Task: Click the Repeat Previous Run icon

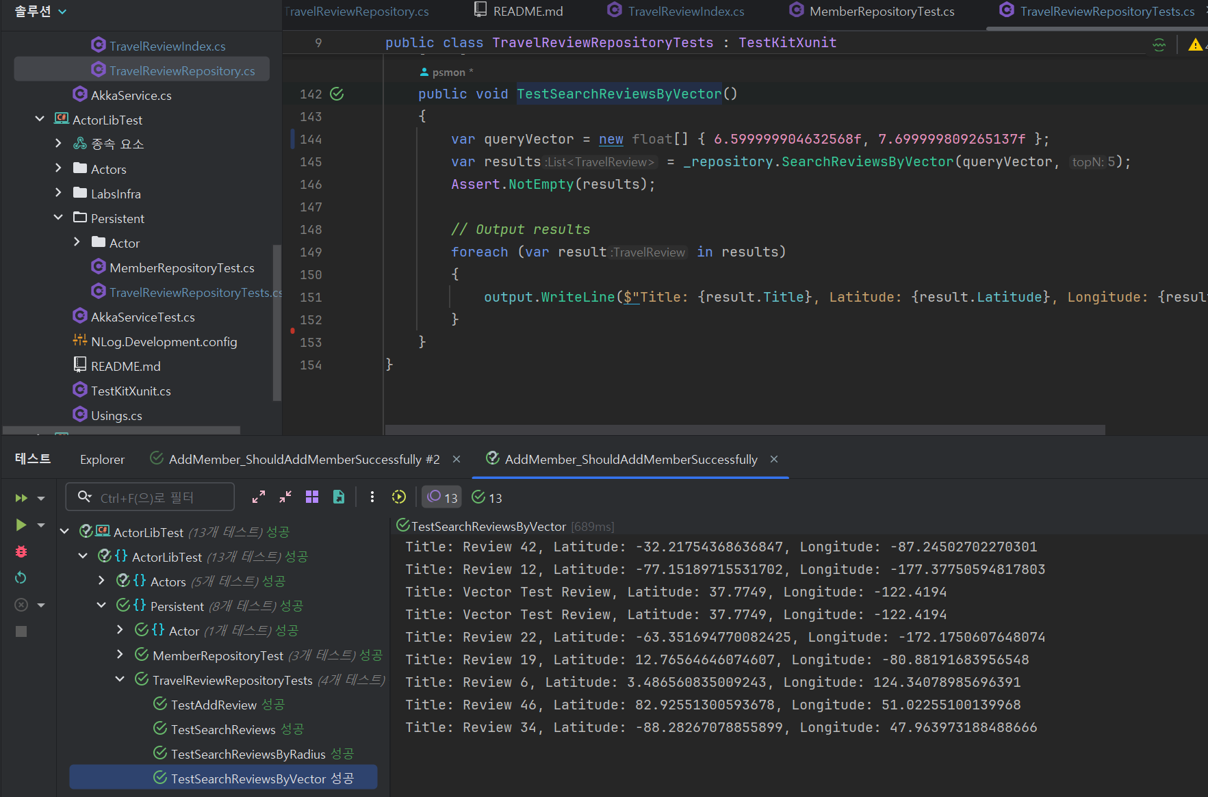Action: [21, 578]
